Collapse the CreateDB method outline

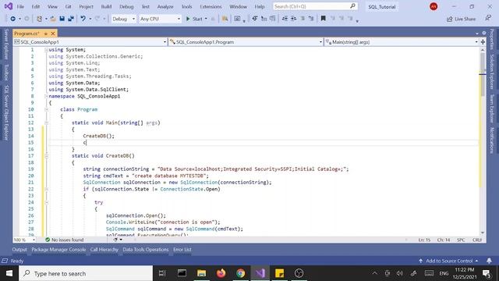[x=47, y=156]
